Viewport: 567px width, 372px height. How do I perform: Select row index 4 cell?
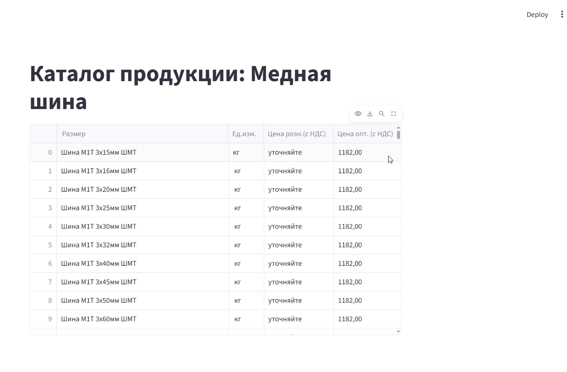pos(43,227)
